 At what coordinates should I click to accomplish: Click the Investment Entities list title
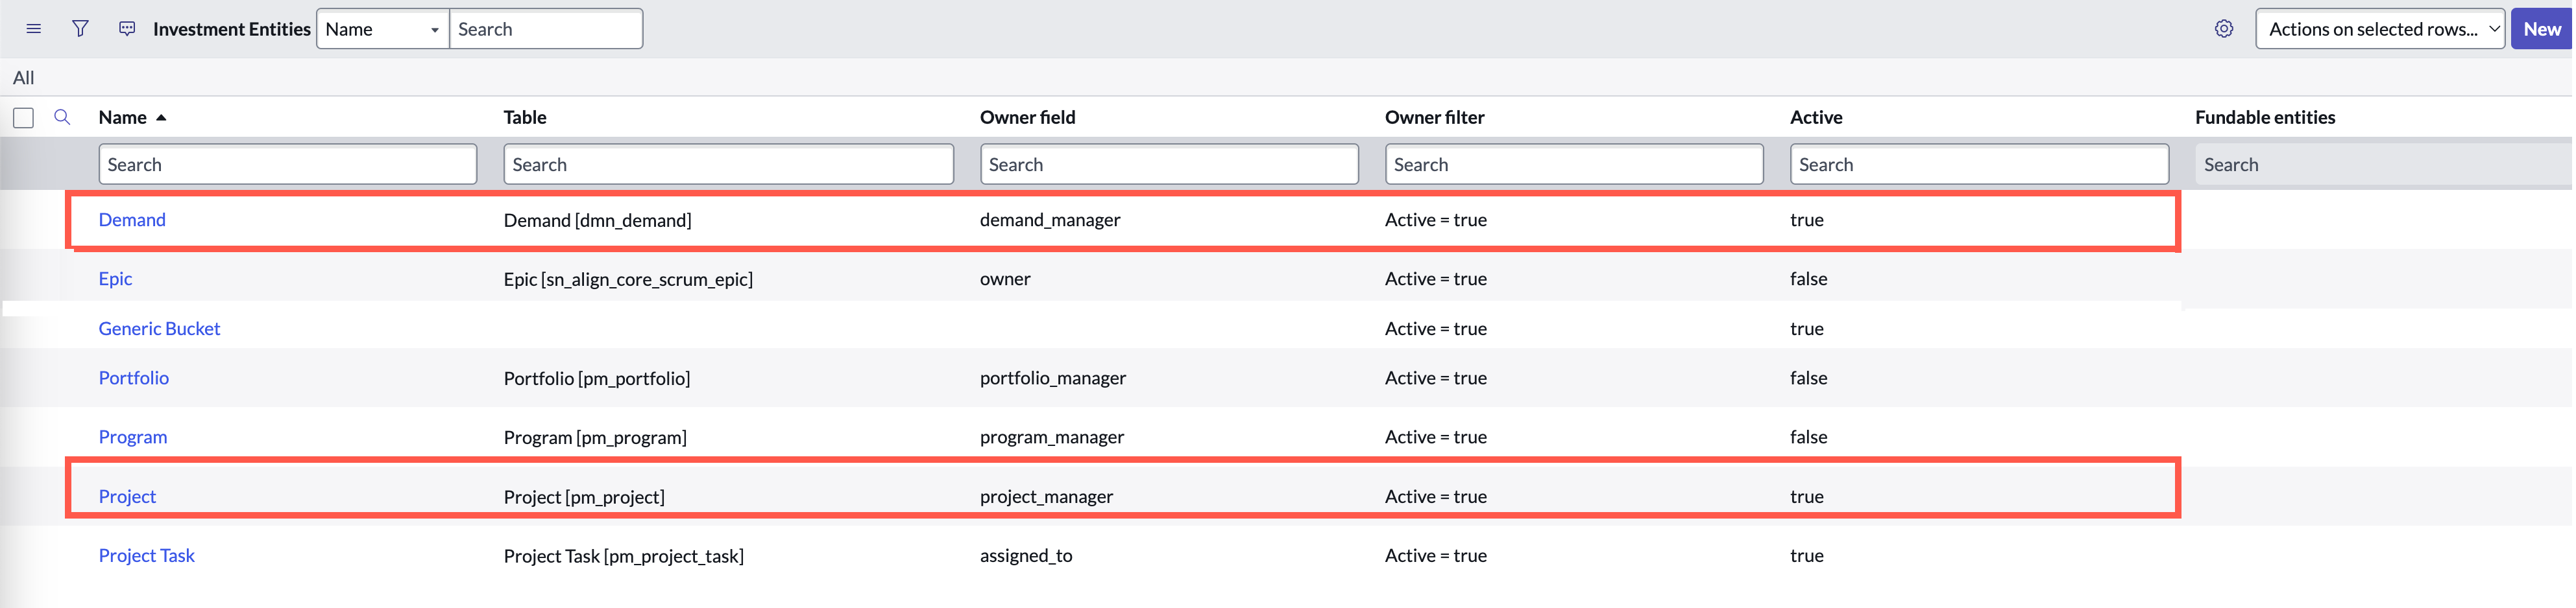point(231,29)
